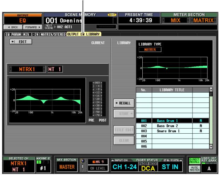Click the MX 9 encoder assignment

[x=98, y=162]
